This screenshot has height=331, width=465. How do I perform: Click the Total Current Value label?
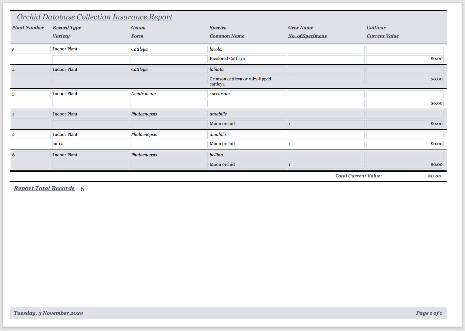click(x=359, y=176)
